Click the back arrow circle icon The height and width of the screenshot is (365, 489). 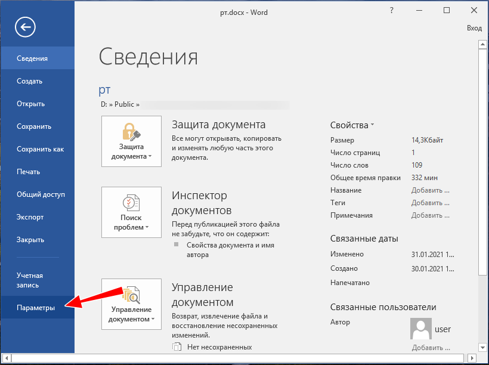click(26, 27)
